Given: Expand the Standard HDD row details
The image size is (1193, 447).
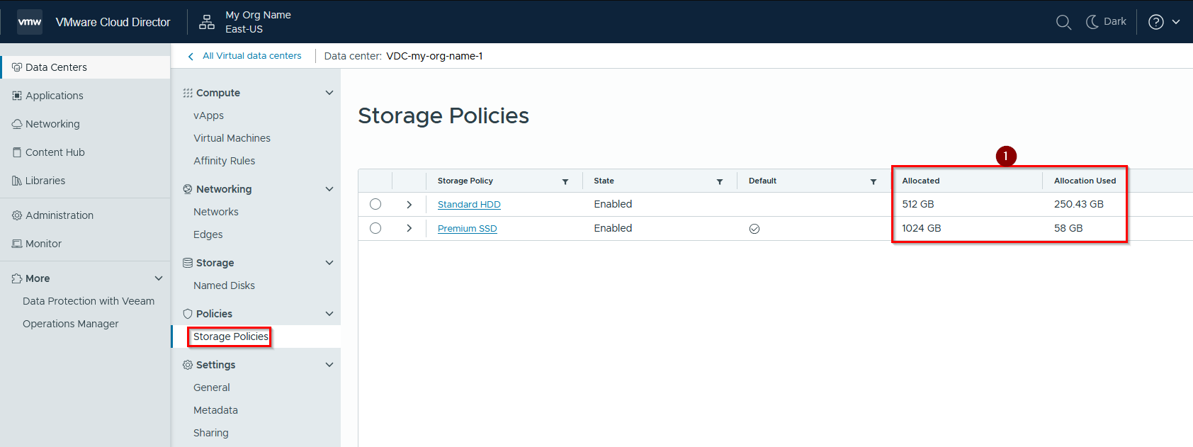Looking at the screenshot, I should tap(409, 204).
